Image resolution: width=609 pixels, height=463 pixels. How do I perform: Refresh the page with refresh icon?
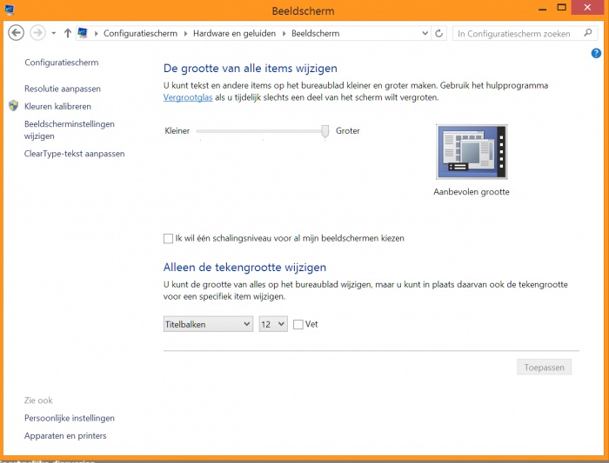[x=438, y=33]
